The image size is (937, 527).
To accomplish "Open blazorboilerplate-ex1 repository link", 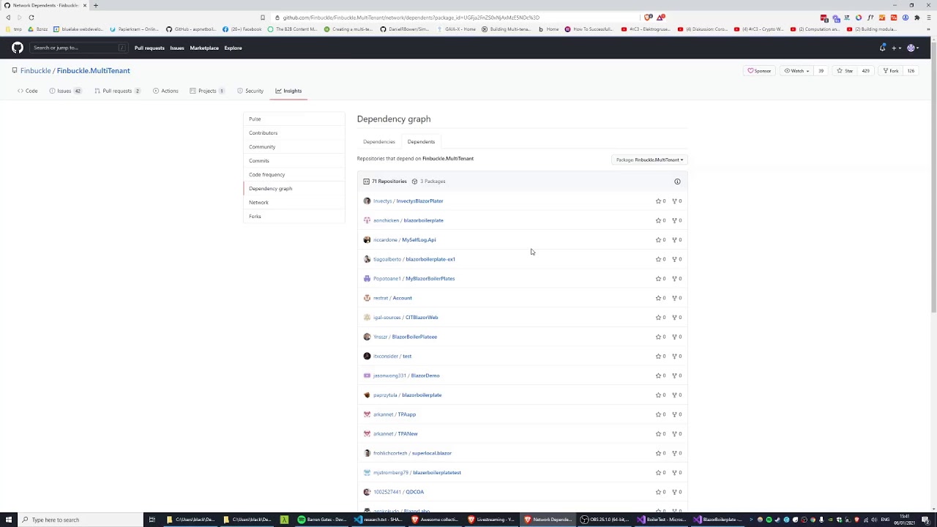I will (430, 259).
